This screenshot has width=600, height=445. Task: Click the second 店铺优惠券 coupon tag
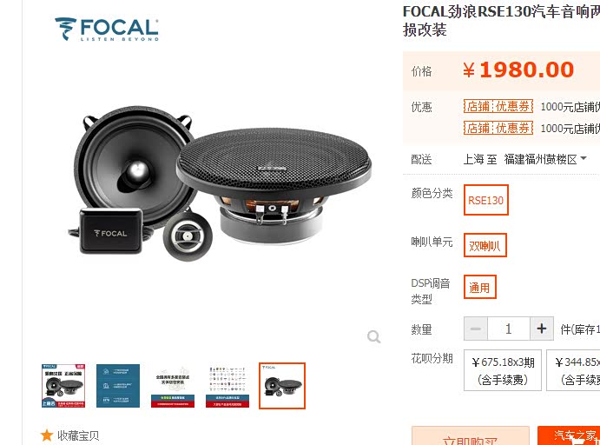[x=498, y=128]
